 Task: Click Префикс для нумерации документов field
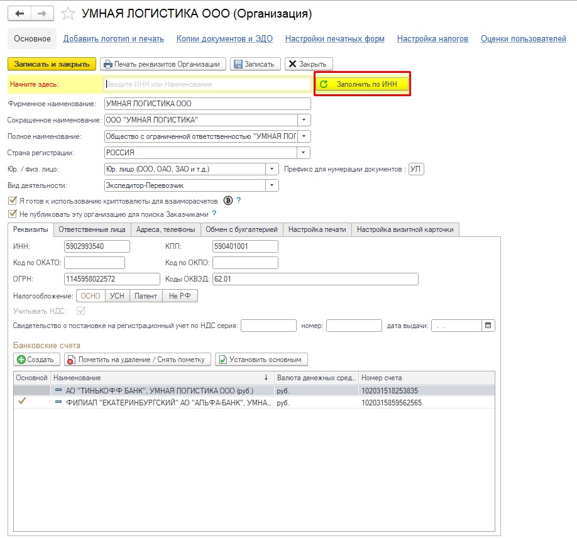(416, 169)
